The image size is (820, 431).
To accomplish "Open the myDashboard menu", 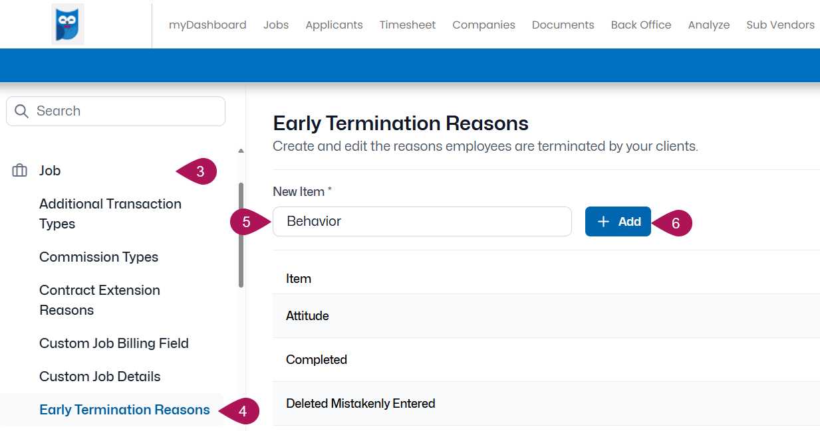I will pyautogui.click(x=207, y=25).
